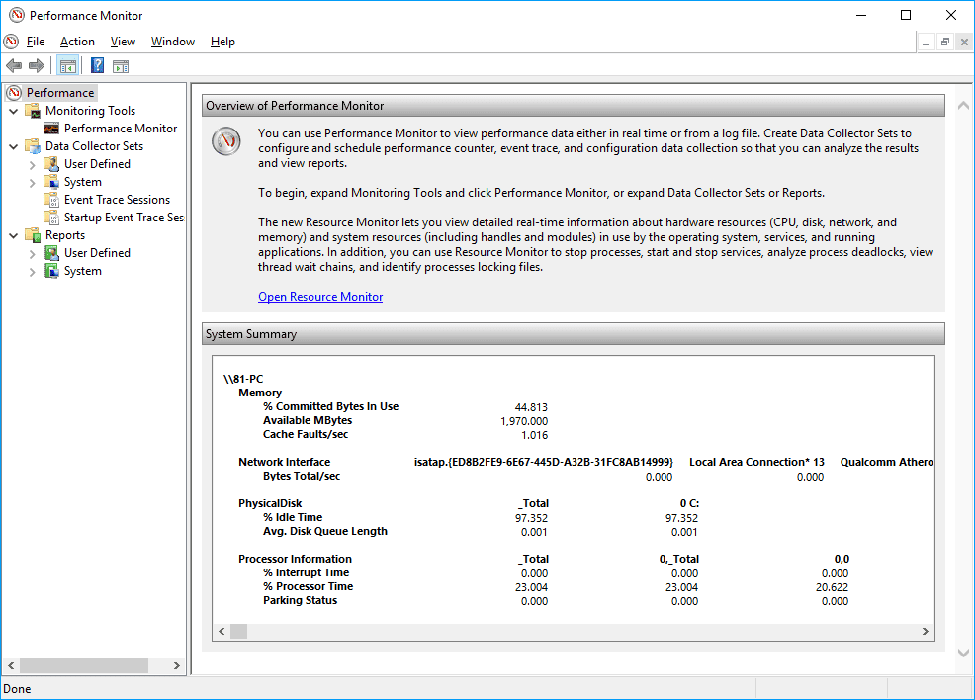Click the gauge icon in the Overview panel
The height and width of the screenshot is (700, 975).
coord(226,141)
